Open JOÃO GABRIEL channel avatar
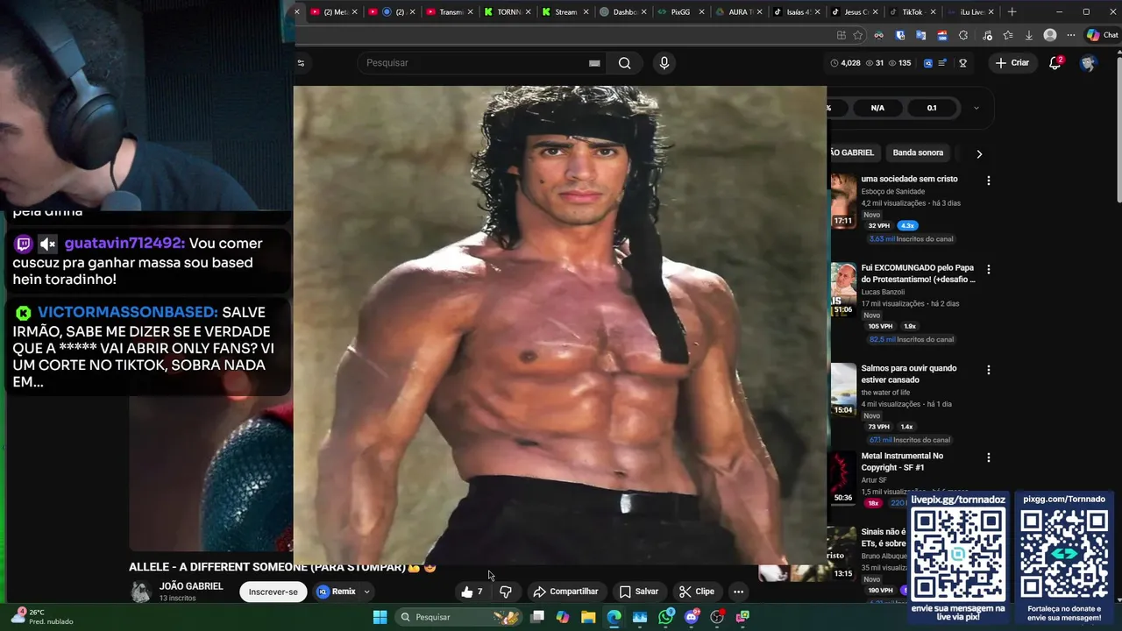1122x631 pixels. [x=140, y=592]
